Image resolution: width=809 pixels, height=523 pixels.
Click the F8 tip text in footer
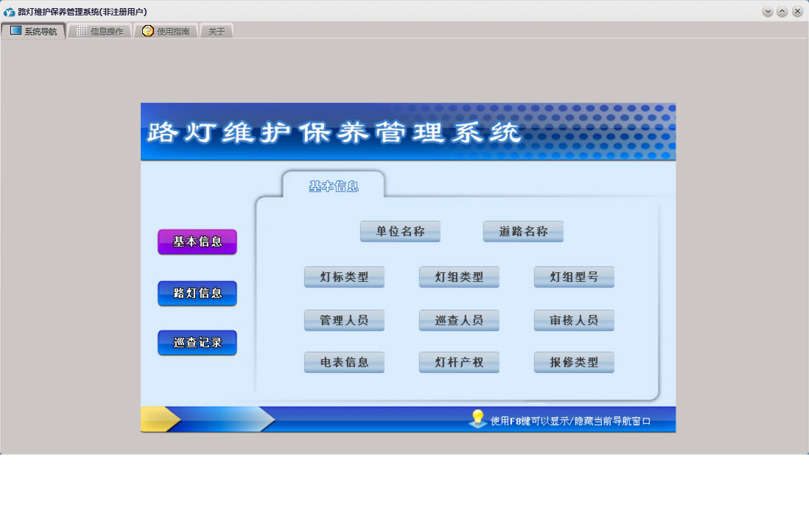point(570,421)
